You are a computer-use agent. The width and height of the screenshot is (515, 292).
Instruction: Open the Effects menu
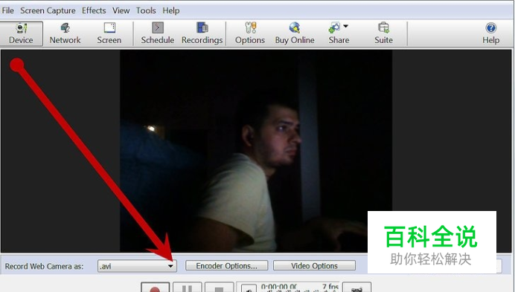coord(94,10)
